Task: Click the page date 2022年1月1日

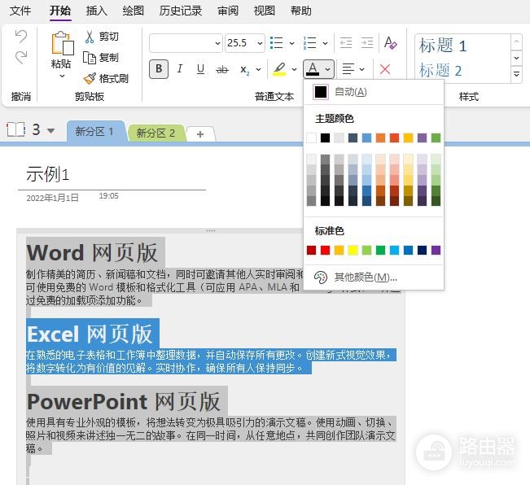Action: 52,198
